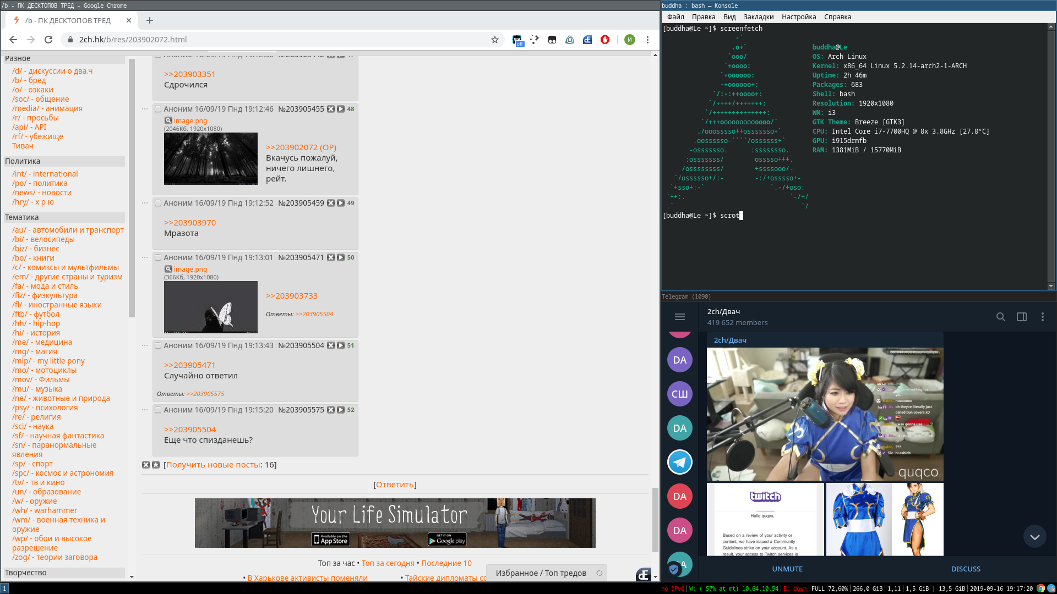Expand the options dots of post №203905504

[x=145, y=345]
